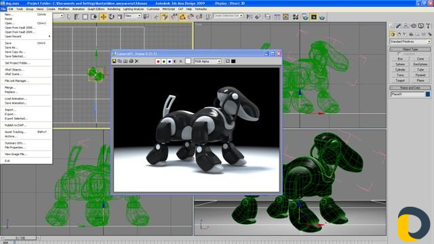The height and width of the screenshot is (244, 434).
Task: Select the Move tool in main toolbar
Action: pos(103,17)
